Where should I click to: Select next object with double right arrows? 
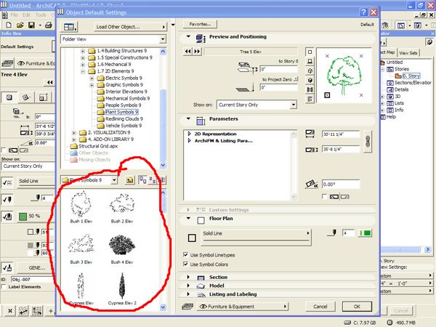(x=197, y=52)
